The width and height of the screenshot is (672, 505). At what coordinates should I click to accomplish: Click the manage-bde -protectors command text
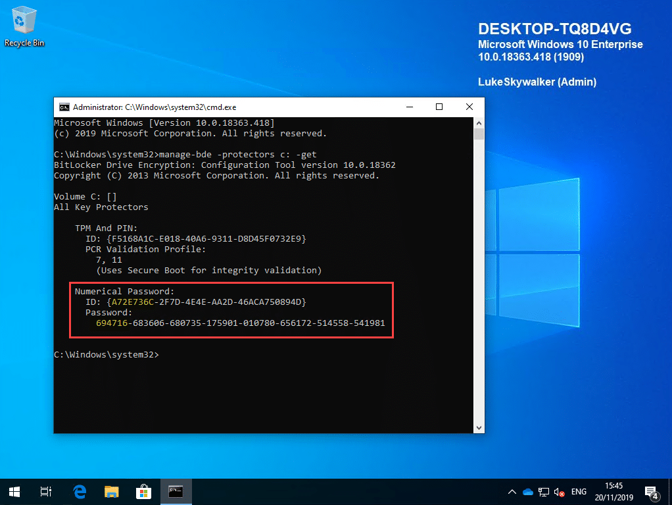point(238,155)
